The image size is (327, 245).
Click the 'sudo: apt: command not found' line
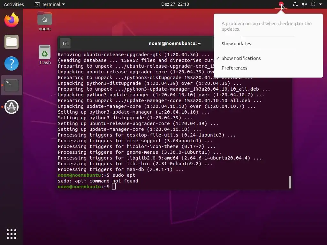pyautogui.click(x=98, y=181)
